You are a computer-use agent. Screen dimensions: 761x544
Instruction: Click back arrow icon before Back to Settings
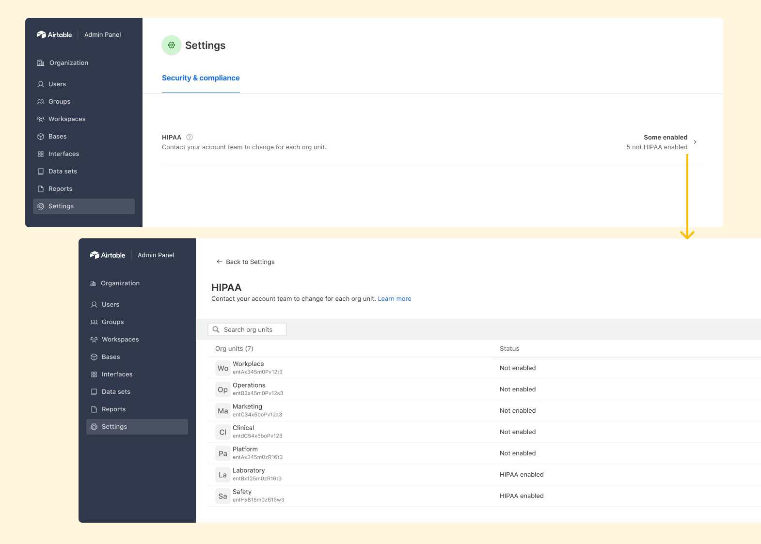coord(220,262)
